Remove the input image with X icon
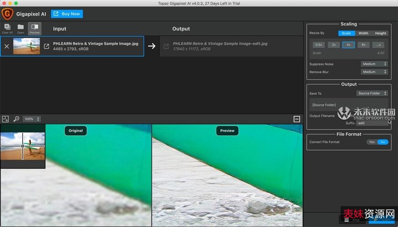Screen dimensions: 398x227 pos(6,46)
